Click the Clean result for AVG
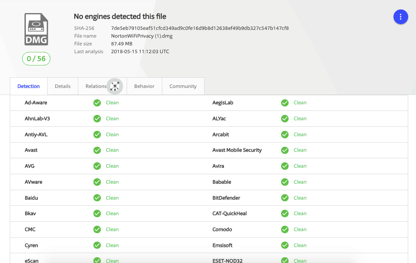 point(112,166)
